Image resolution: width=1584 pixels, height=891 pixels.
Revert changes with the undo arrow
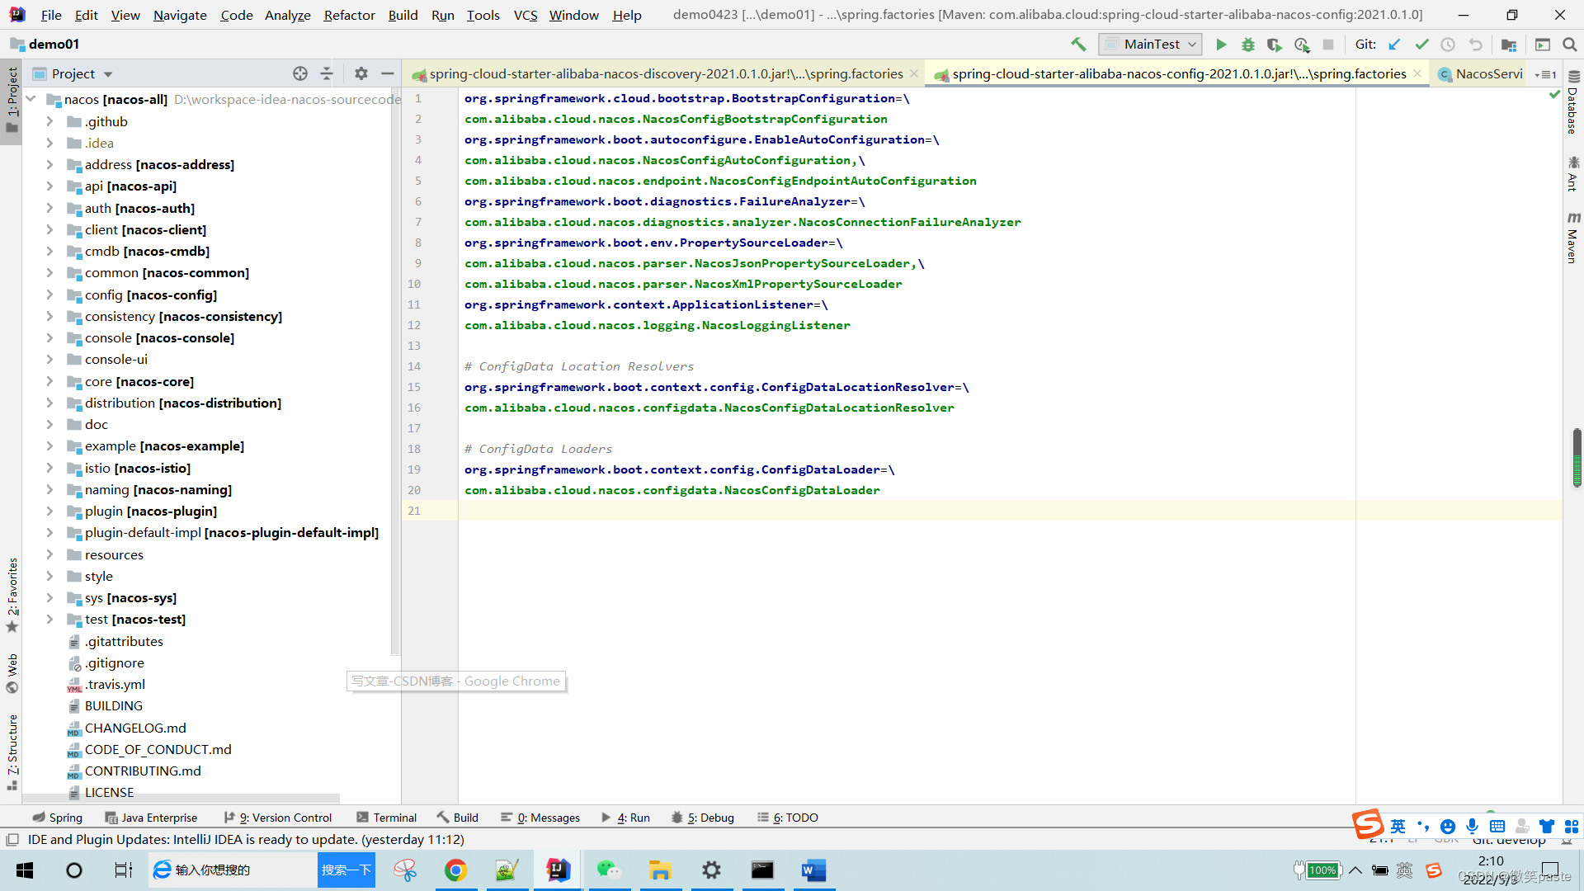point(1475,45)
